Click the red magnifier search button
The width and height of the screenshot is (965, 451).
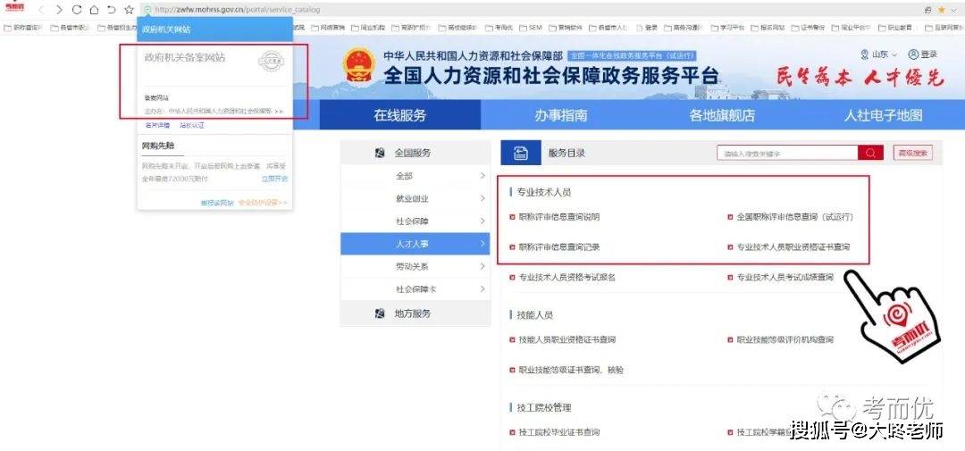(x=871, y=153)
